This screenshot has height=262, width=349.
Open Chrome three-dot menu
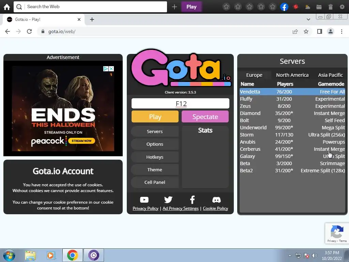(342, 31)
